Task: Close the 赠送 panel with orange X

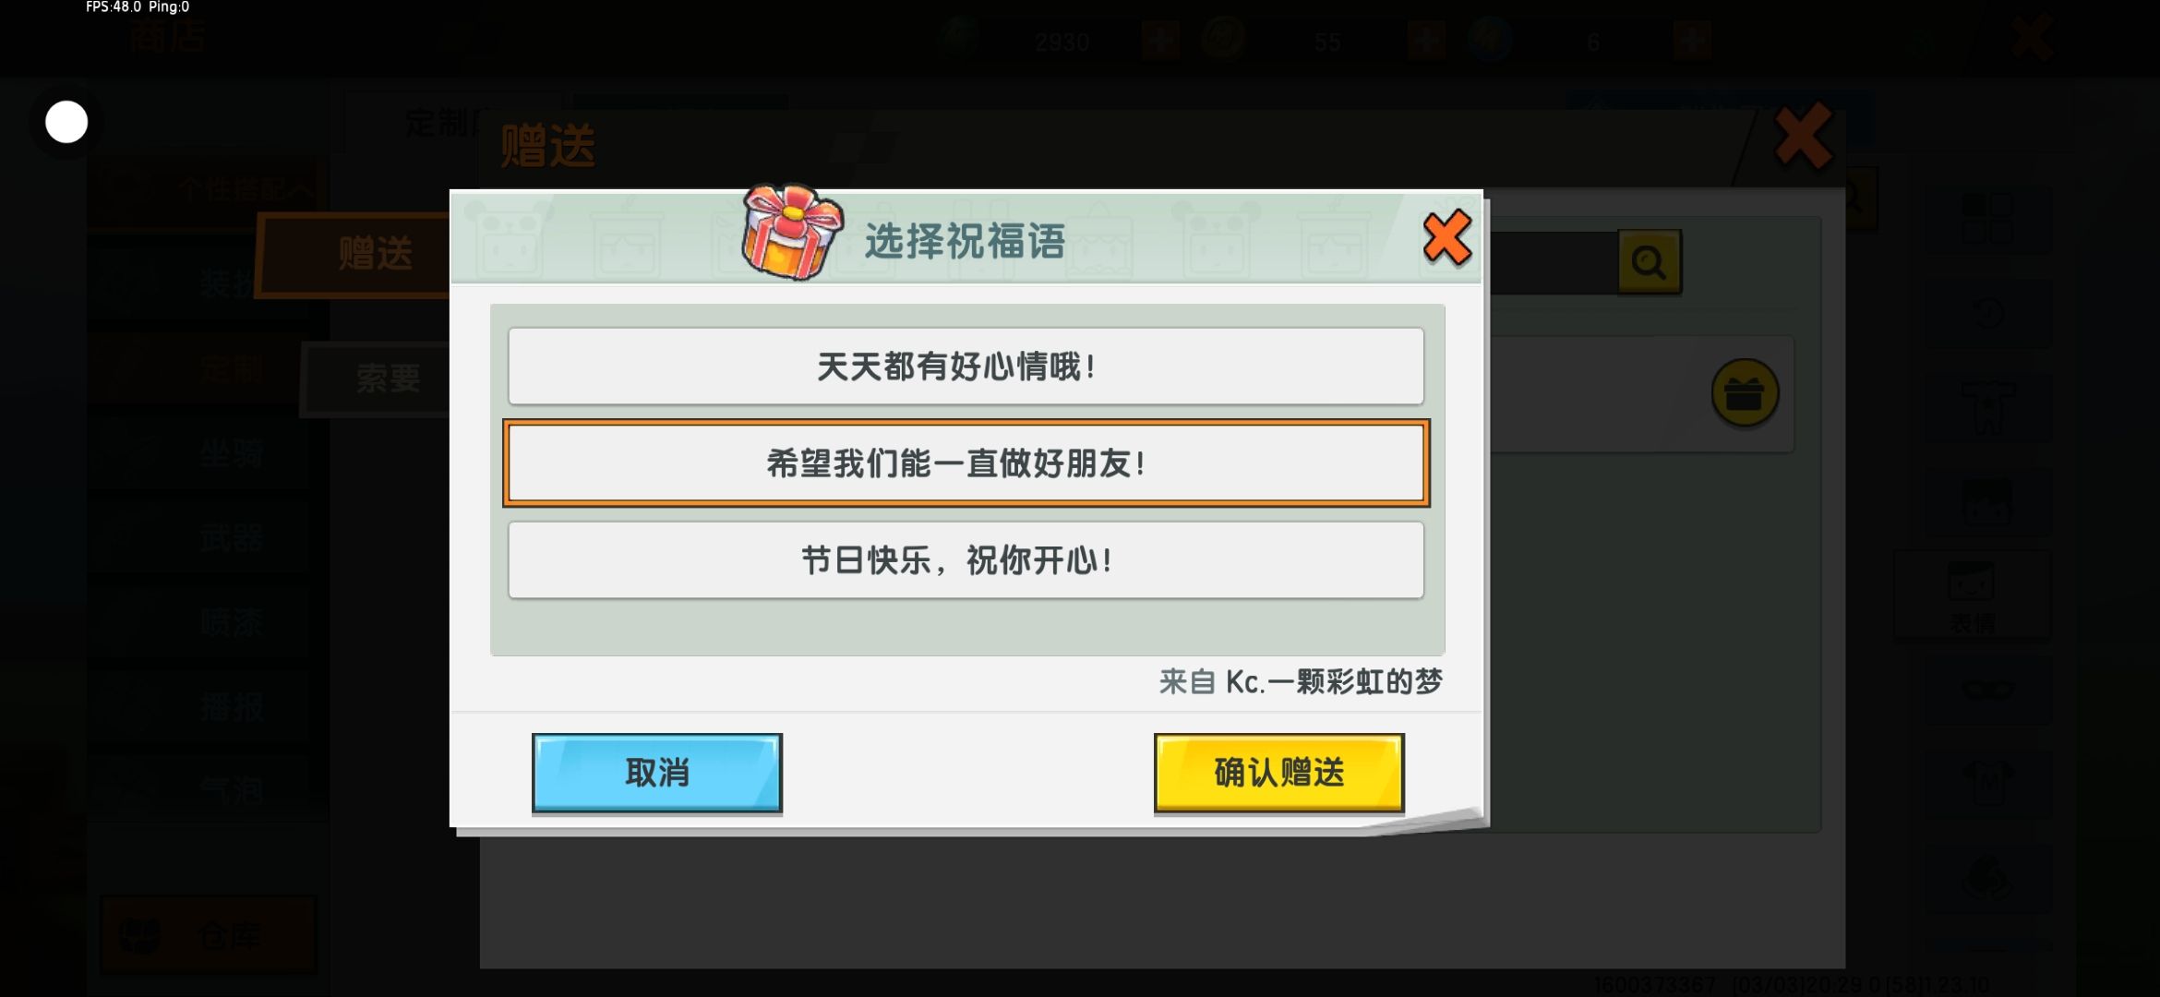Action: (x=1803, y=136)
